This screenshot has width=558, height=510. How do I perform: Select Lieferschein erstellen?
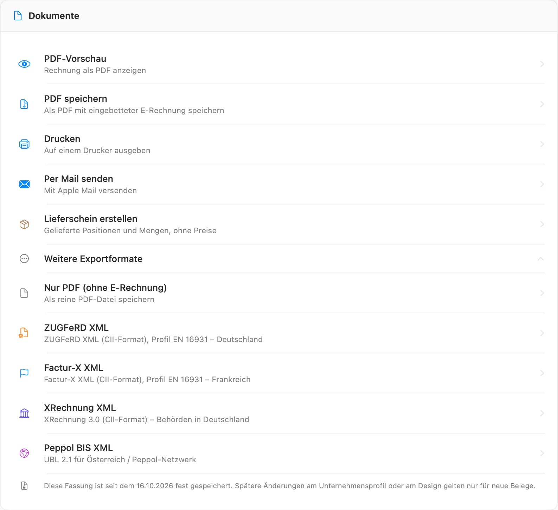pos(279,224)
